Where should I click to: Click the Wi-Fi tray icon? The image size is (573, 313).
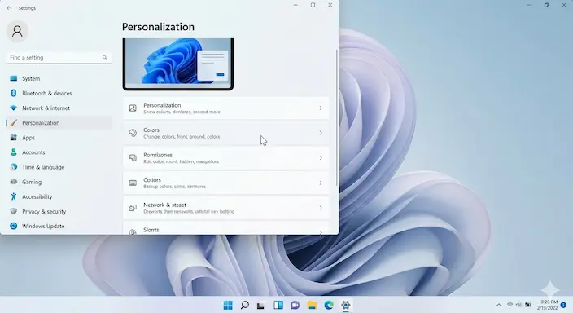pyautogui.click(x=510, y=305)
